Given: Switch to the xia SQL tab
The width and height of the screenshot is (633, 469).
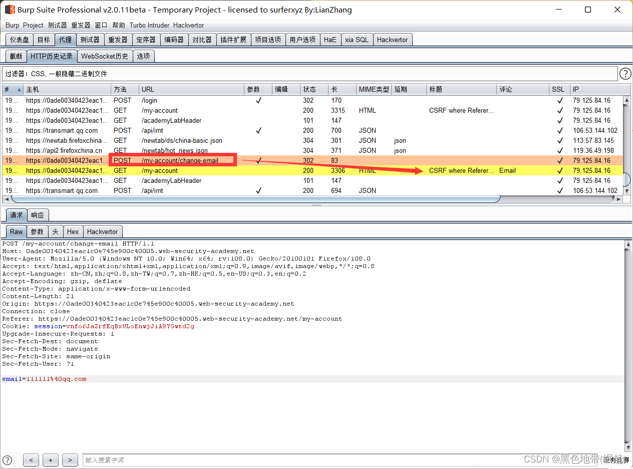Looking at the screenshot, I should (357, 40).
